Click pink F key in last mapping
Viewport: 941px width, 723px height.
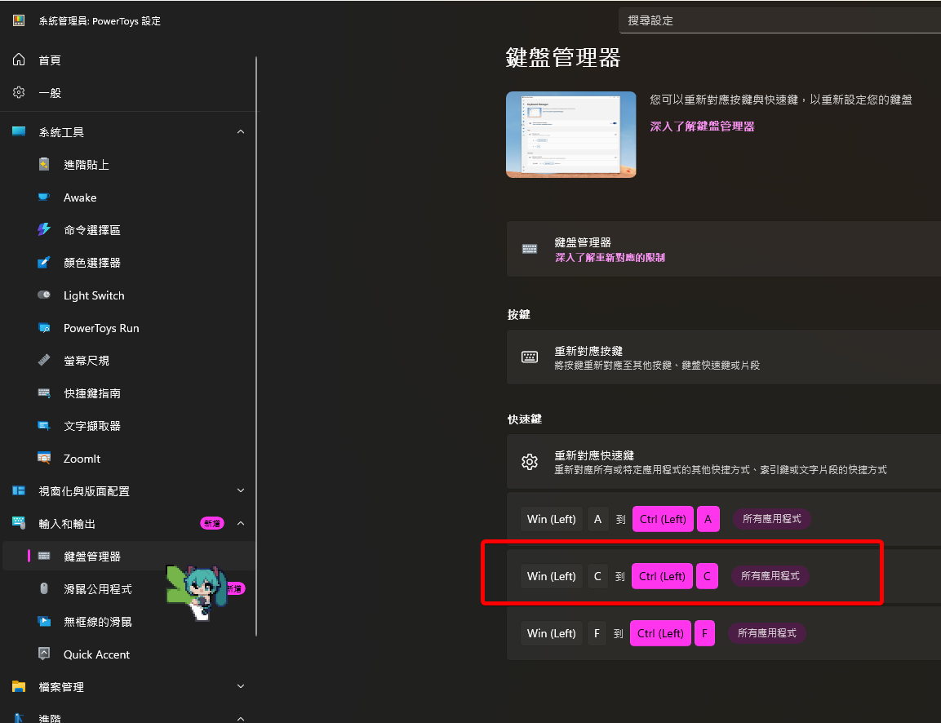(x=704, y=633)
